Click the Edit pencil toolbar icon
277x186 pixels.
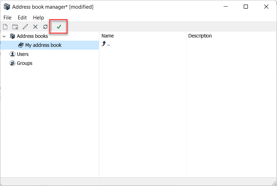tap(25, 27)
